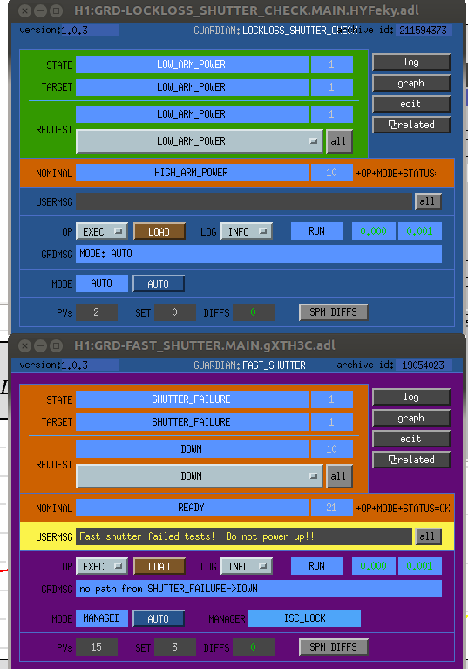Open OP EXEC dropdown in FAST_SHUTTER window

click(101, 566)
